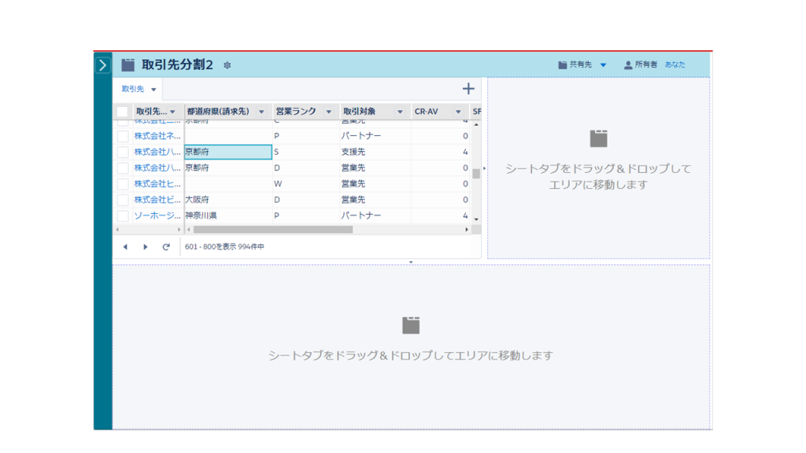Open the 株式会社ネ... account link
The height and width of the screenshot is (453, 806).
[x=157, y=136]
